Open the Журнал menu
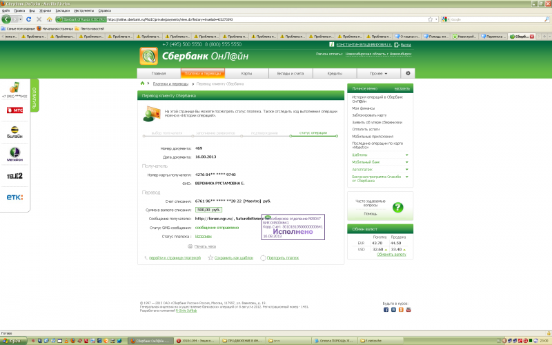 pyautogui.click(x=45, y=10)
